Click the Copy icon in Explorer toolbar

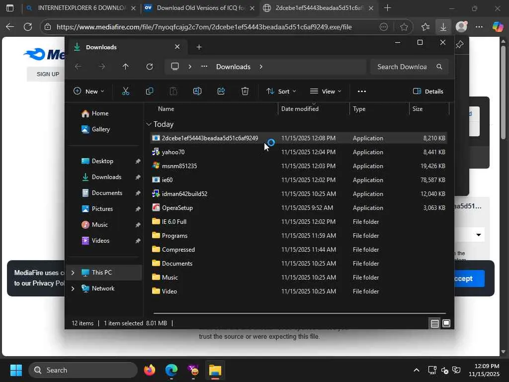click(150, 92)
